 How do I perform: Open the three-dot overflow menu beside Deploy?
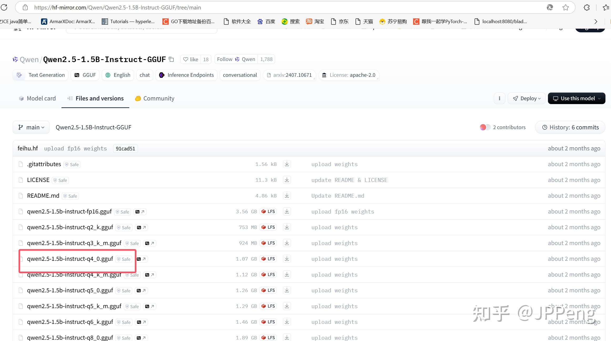pos(499,98)
